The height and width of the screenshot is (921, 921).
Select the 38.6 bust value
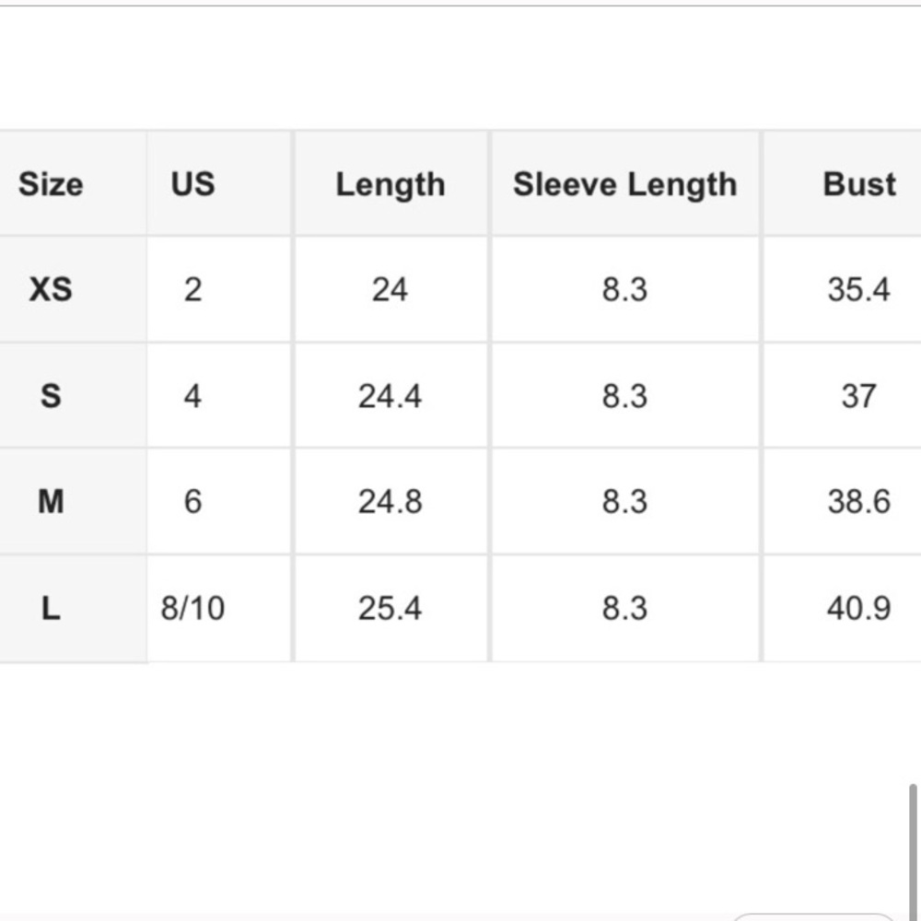pos(858,502)
